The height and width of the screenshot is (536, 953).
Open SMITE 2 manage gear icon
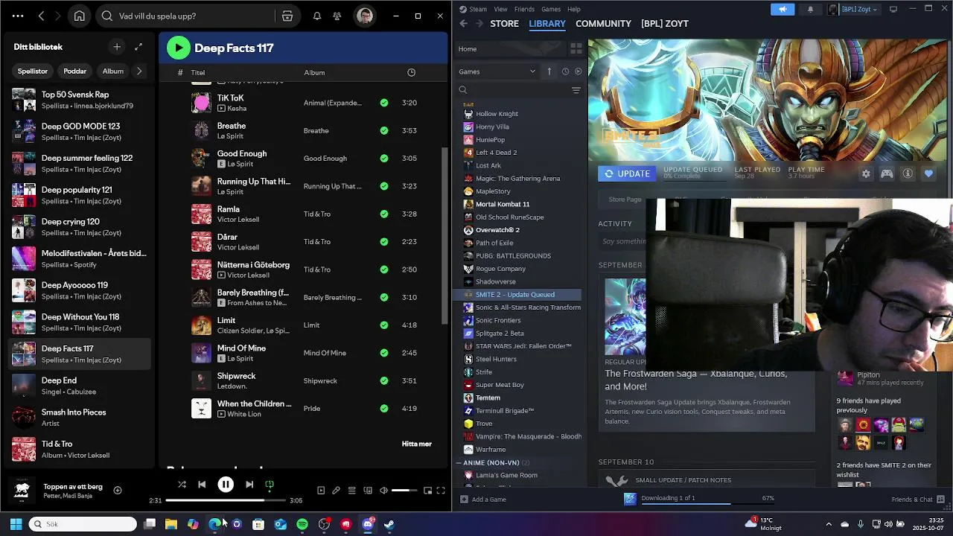(x=866, y=173)
